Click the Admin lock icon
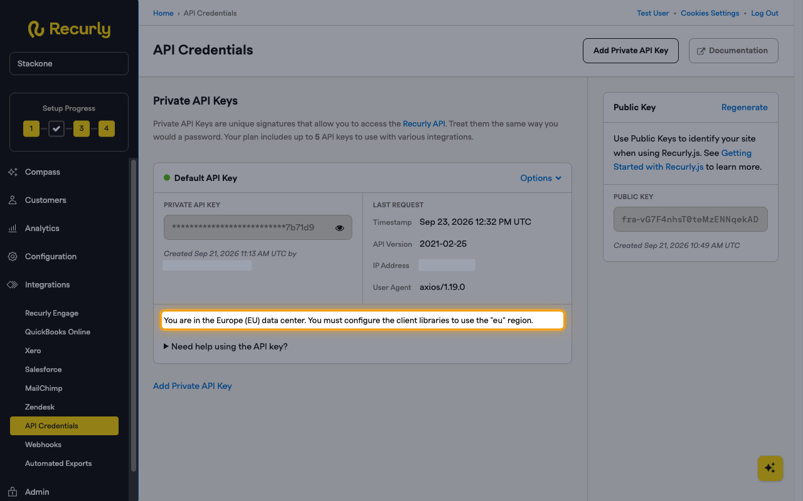Screen dimensions: 803x501 click(x=13, y=492)
